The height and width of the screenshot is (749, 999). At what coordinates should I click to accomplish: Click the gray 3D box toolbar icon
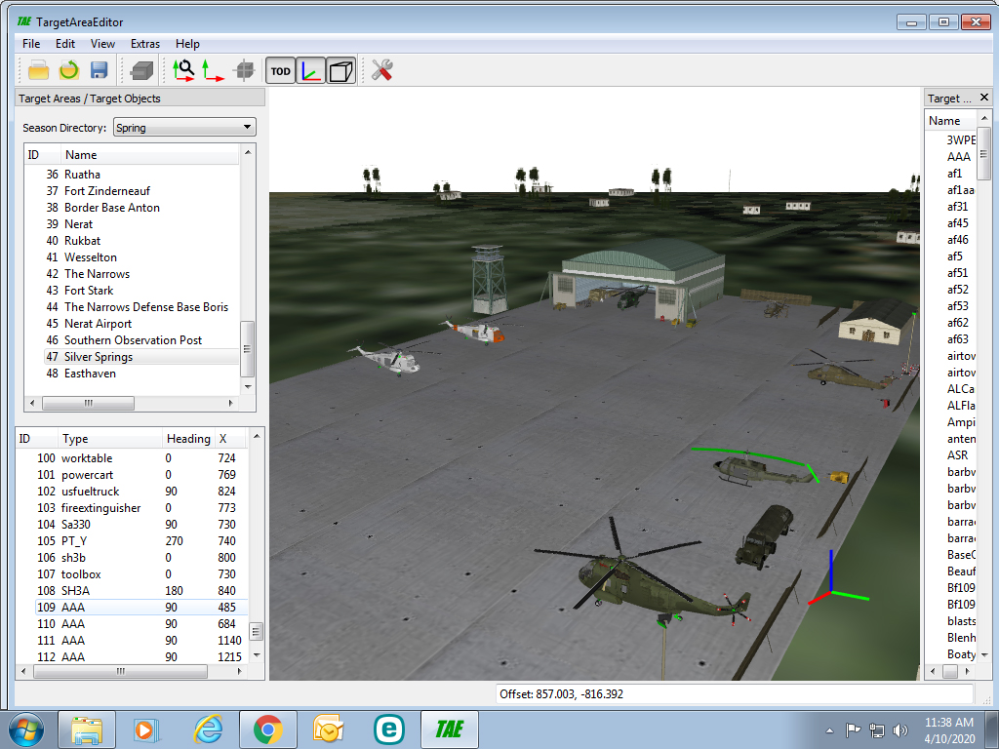coord(141,70)
